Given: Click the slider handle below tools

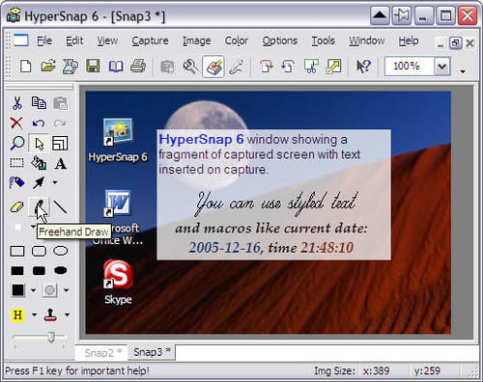Looking at the screenshot, I should (x=51, y=337).
